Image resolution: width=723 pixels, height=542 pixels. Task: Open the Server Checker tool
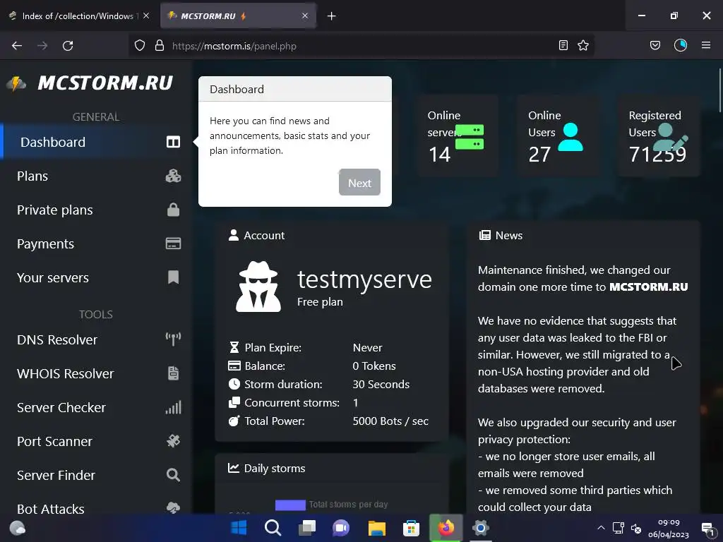click(95, 407)
